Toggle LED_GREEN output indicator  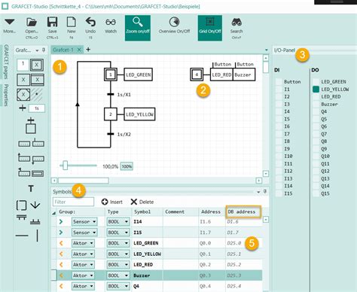click(316, 81)
